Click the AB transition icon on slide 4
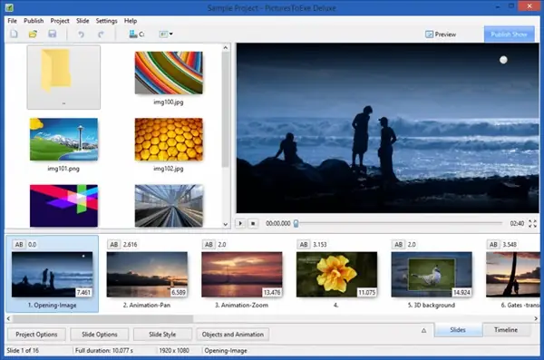The image size is (544, 360). point(304,245)
